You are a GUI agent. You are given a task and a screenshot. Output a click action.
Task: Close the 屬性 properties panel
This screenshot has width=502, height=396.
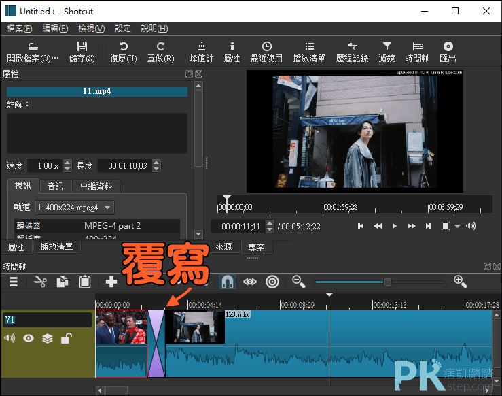pos(198,73)
